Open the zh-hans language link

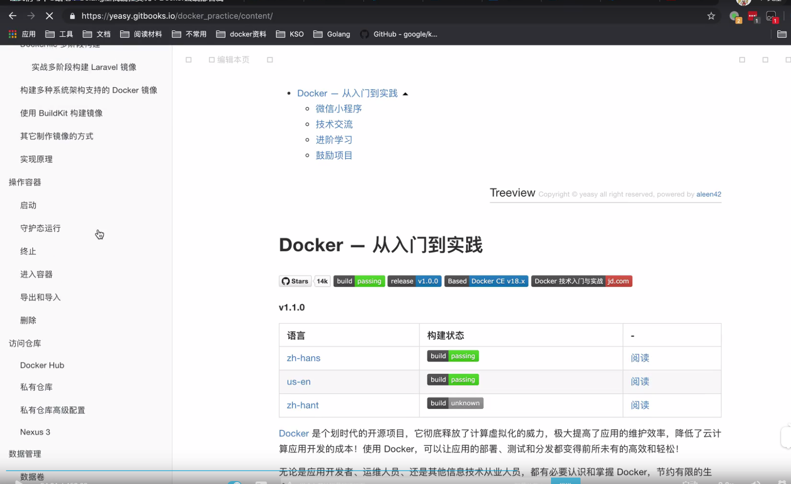(x=304, y=358)
